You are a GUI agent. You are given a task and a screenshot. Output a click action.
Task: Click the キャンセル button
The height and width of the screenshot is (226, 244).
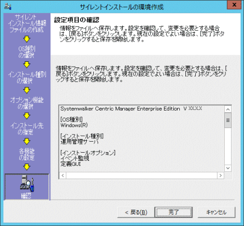(x=217, y=212)
